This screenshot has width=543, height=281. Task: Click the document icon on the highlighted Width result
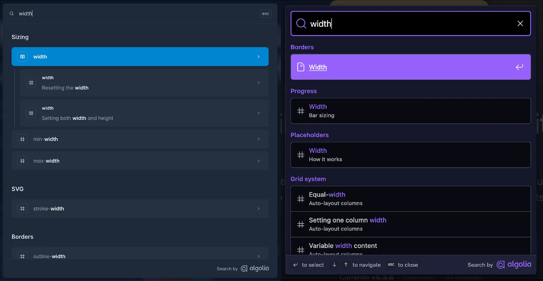click(301, 67)
